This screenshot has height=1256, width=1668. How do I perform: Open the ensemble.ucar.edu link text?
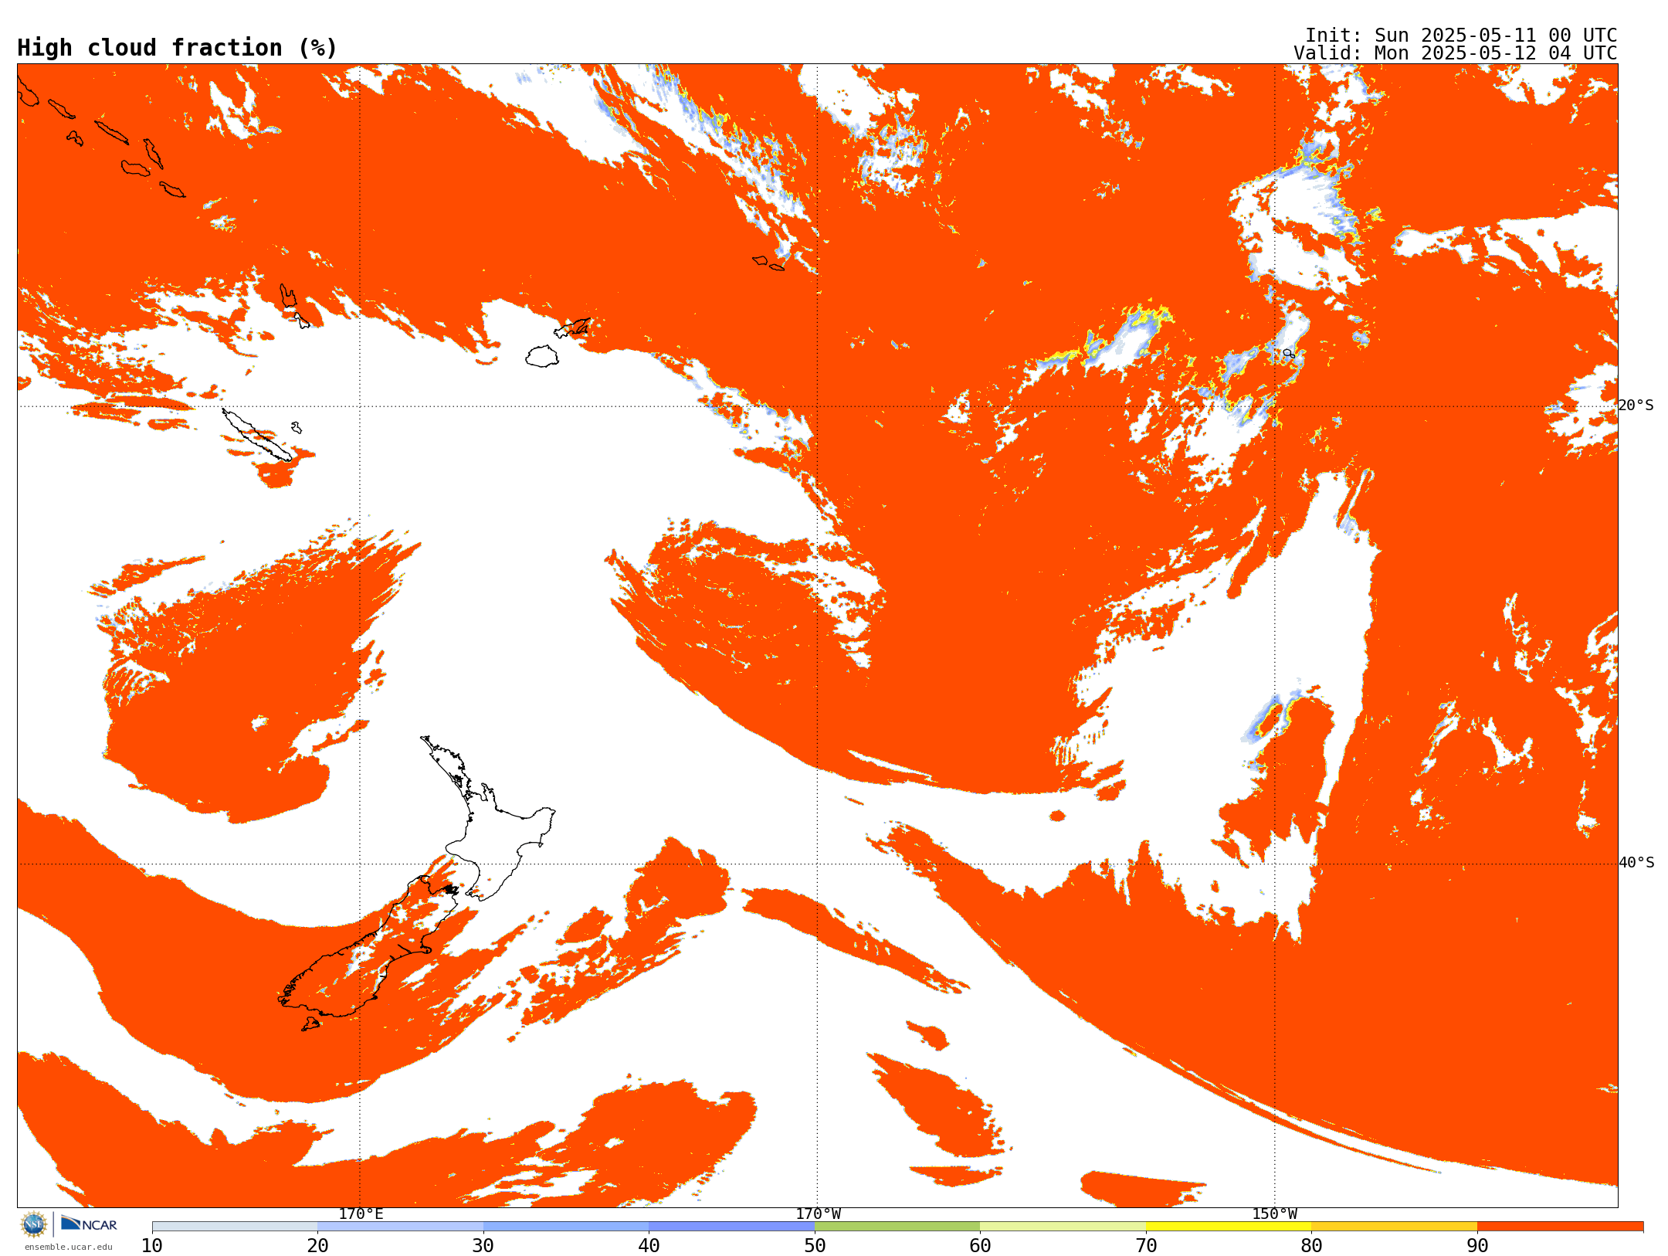[x=68, y=1247]
